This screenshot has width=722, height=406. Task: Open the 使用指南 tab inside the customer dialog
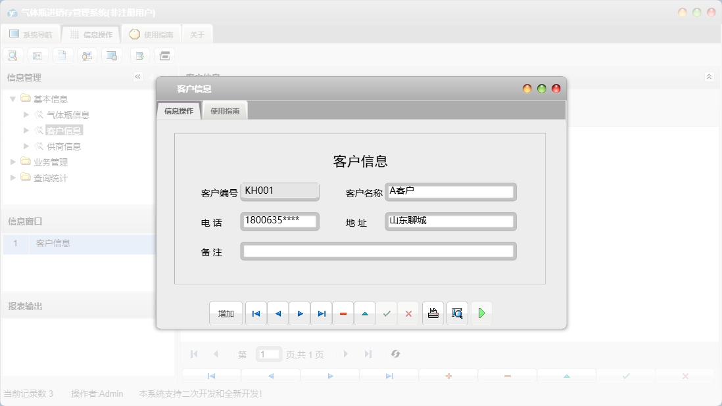pos(226,110)
